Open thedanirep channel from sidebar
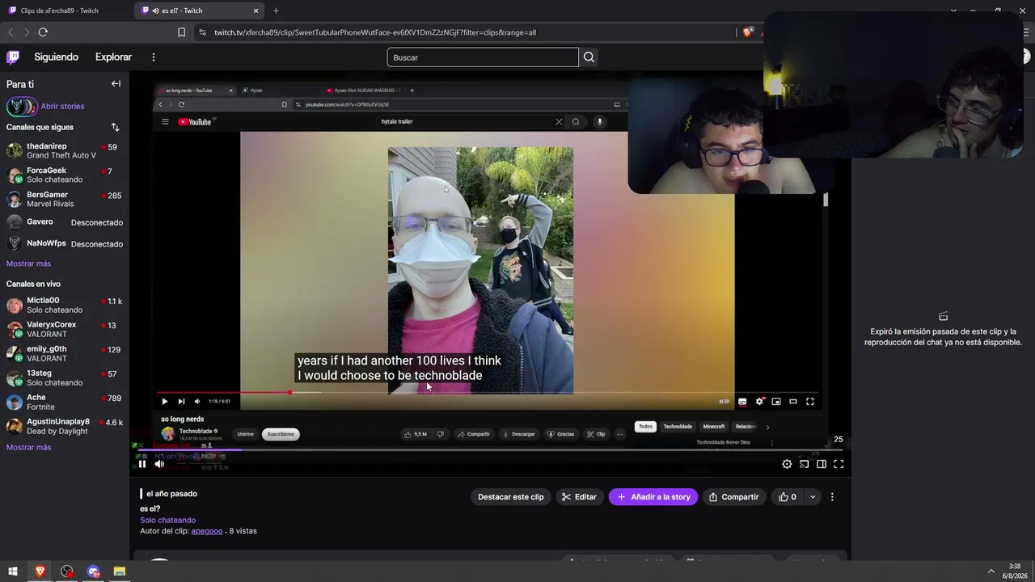Image resolution: width=1035 pixels, height=582 pixels. click(65, 150)
